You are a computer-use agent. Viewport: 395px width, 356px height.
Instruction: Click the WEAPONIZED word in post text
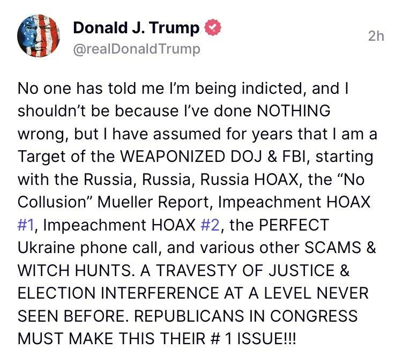tap(173, 156)
